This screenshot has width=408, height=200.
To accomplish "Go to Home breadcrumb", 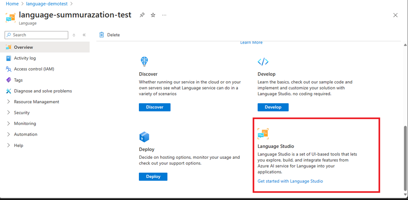I will [12, 4].
